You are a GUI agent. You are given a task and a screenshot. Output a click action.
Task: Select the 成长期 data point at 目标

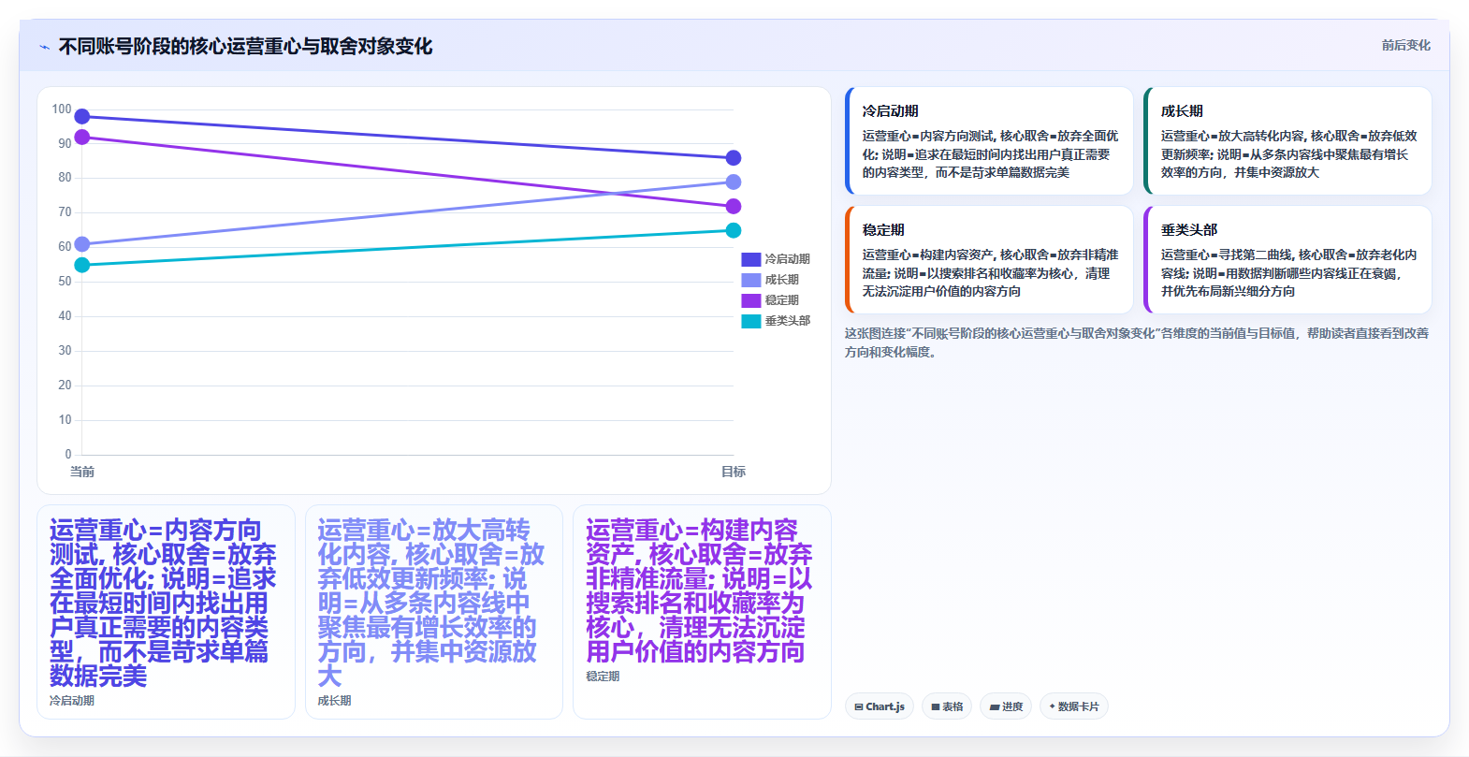(x=734, y=182)
